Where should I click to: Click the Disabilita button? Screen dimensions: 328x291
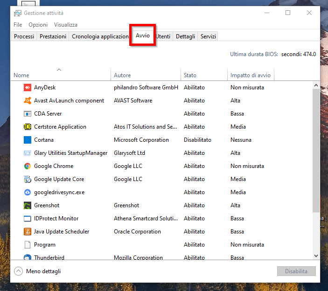pyautogui.click(x=296, y=271)
